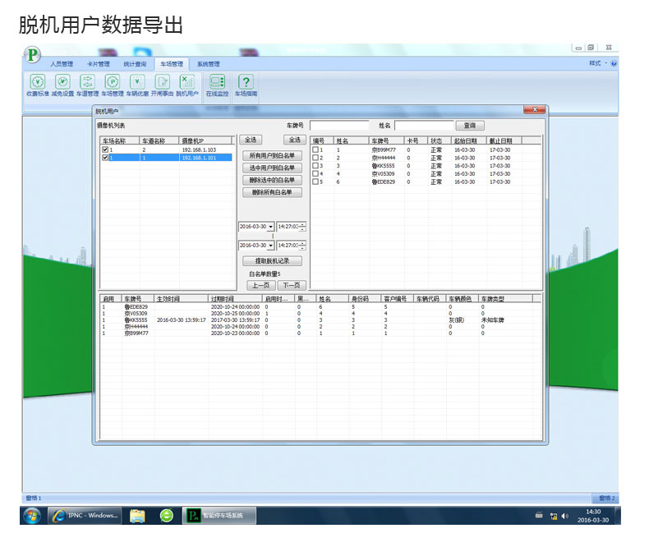The width and height of the screenshot is (649, 556).
Task: Click the 车牌号 input field
Action: pyautogui.click(x=340, y=126)
